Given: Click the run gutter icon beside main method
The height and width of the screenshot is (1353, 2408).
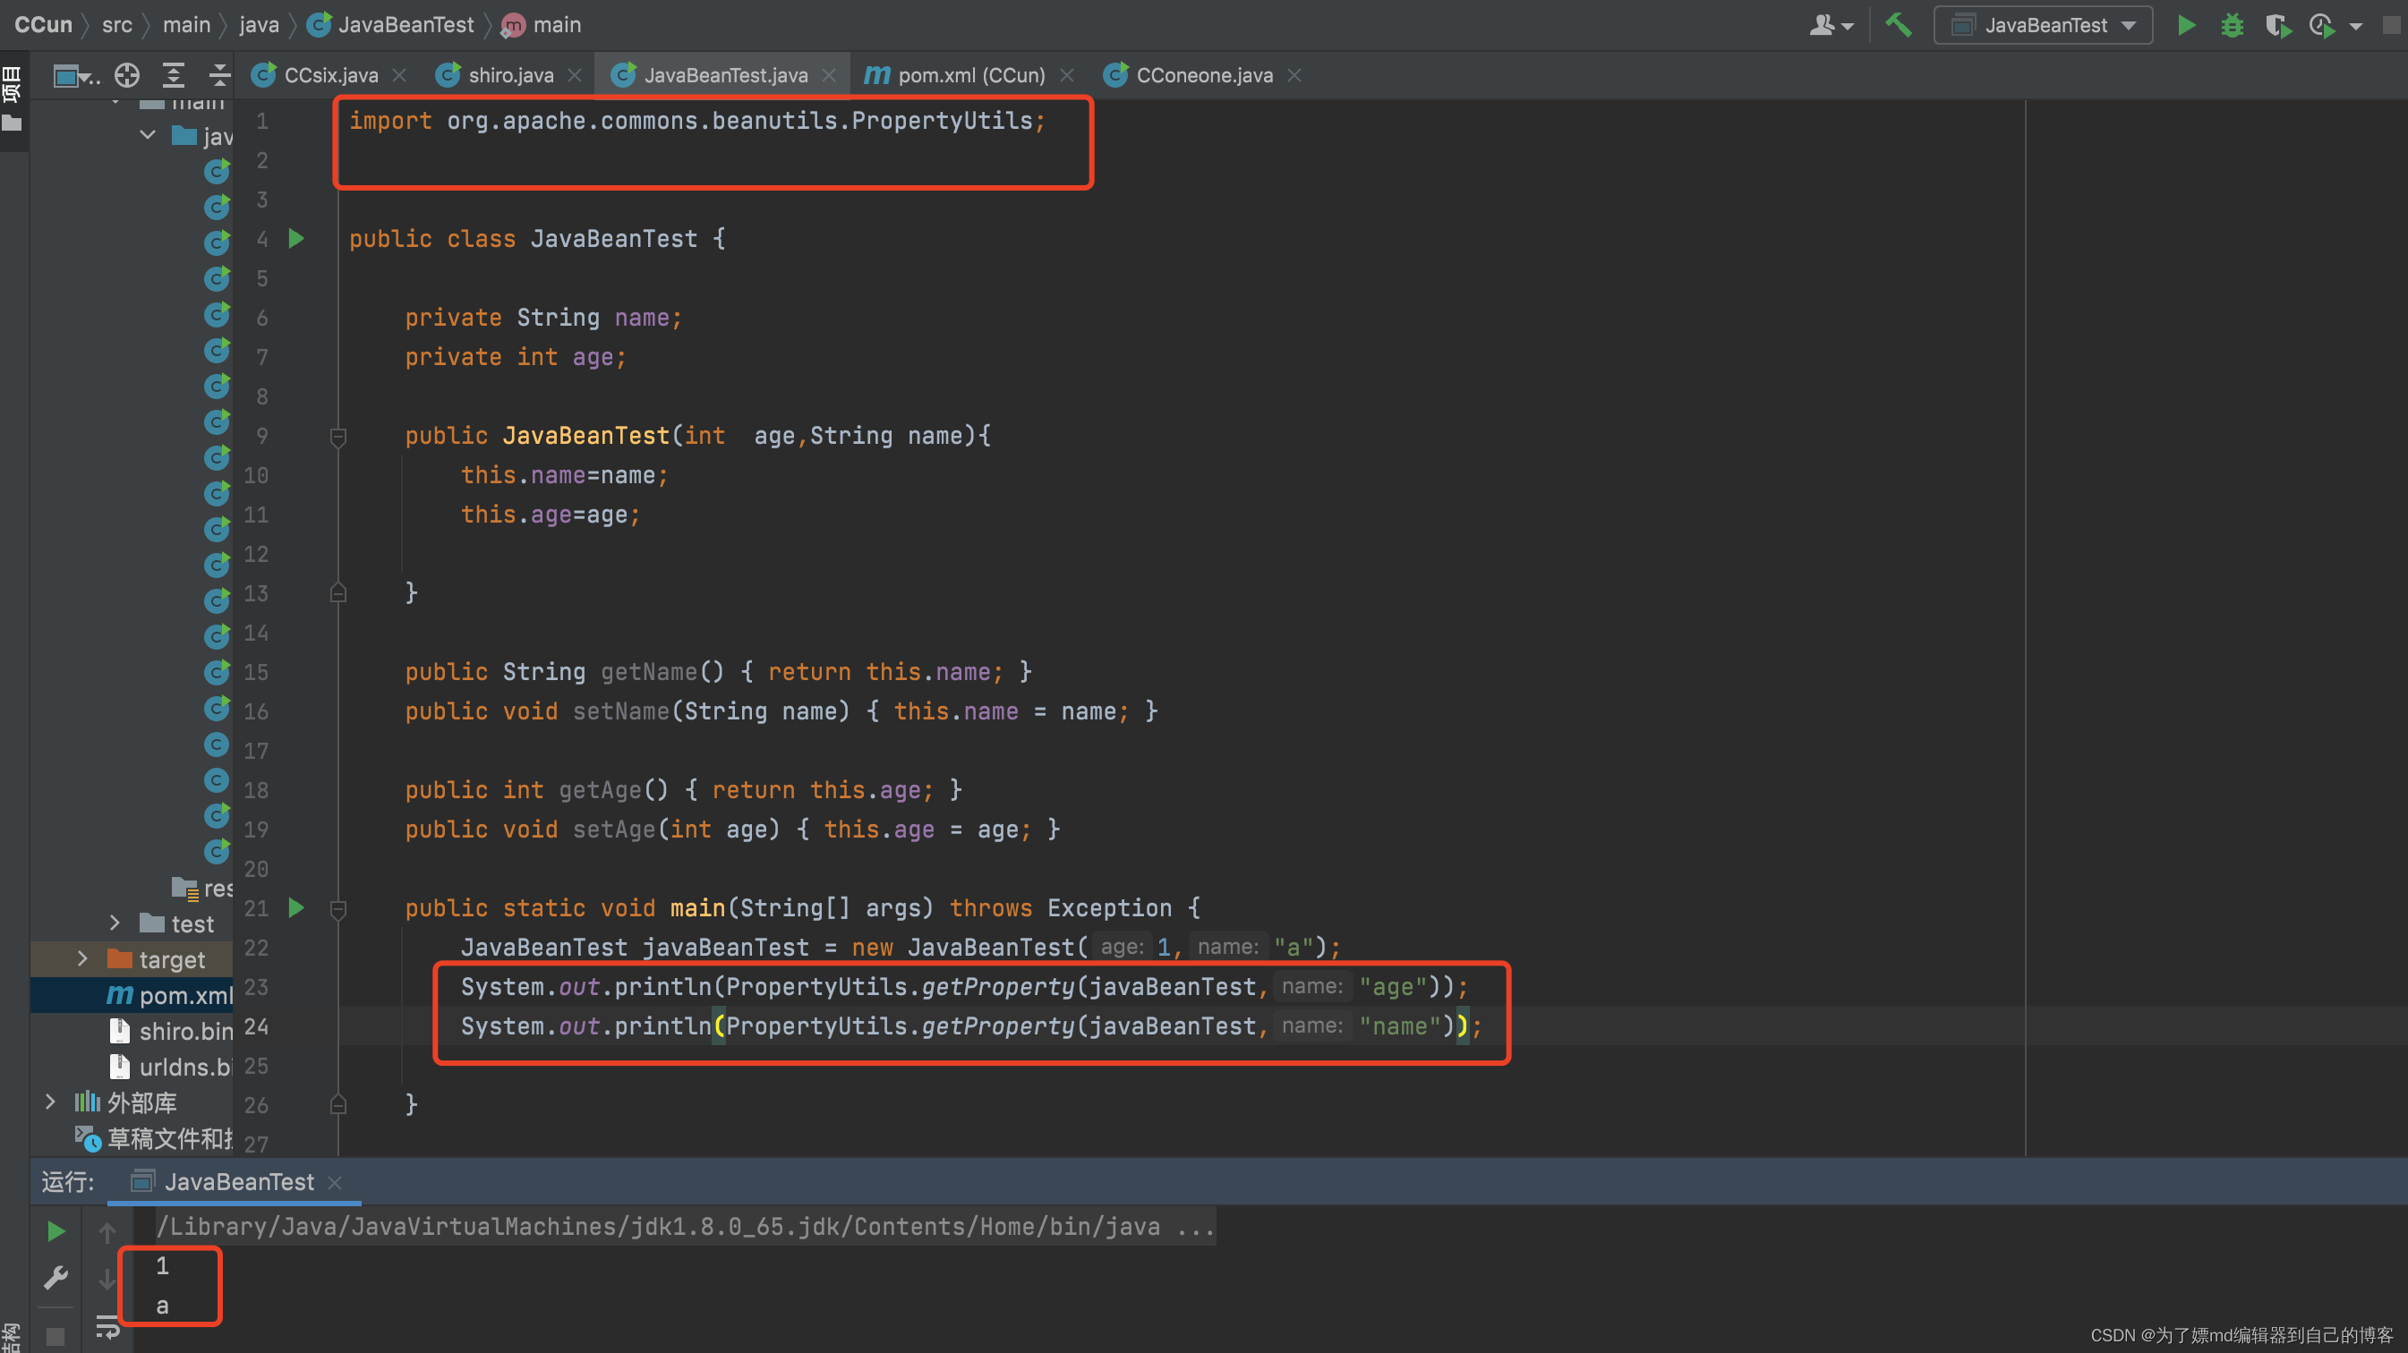Looking at the screenshot, I should [296, 907].
